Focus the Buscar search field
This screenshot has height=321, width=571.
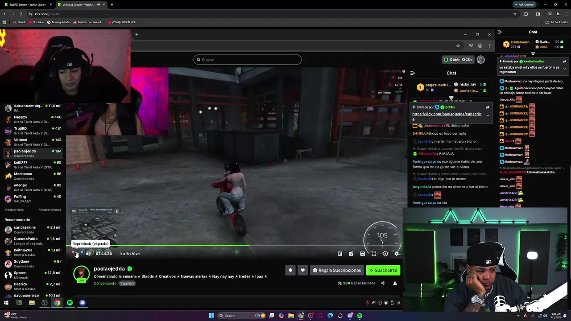248,60
